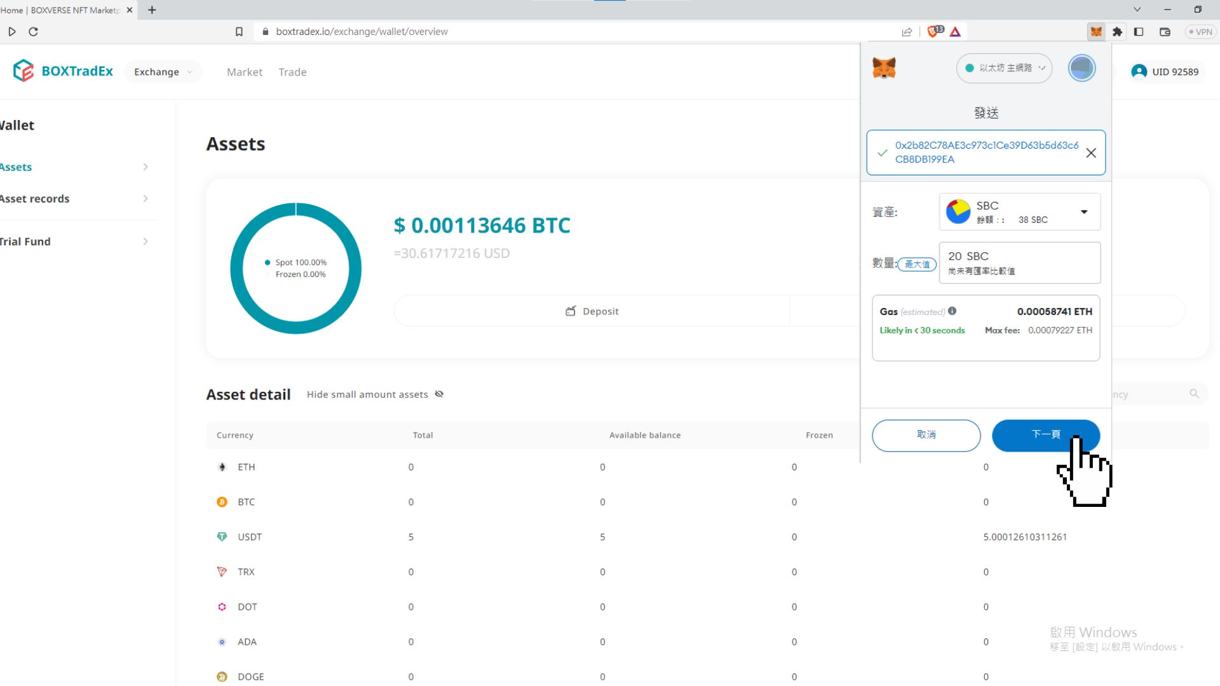Open MetaMask account avatar circle
Screen dimensions: 1220x686
[x=1081, y=68]
